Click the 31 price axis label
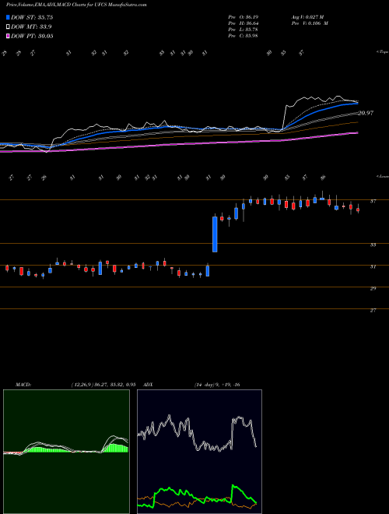389x514 pixels. point(373,267)
